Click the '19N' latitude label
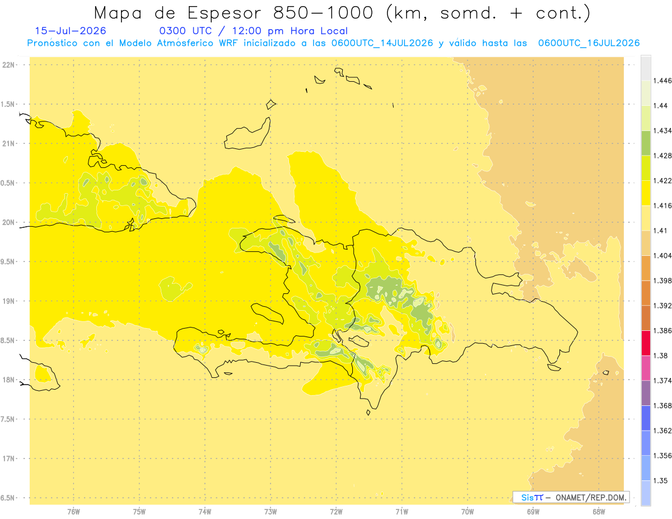The image size is (672, 519). click(8, 301)
